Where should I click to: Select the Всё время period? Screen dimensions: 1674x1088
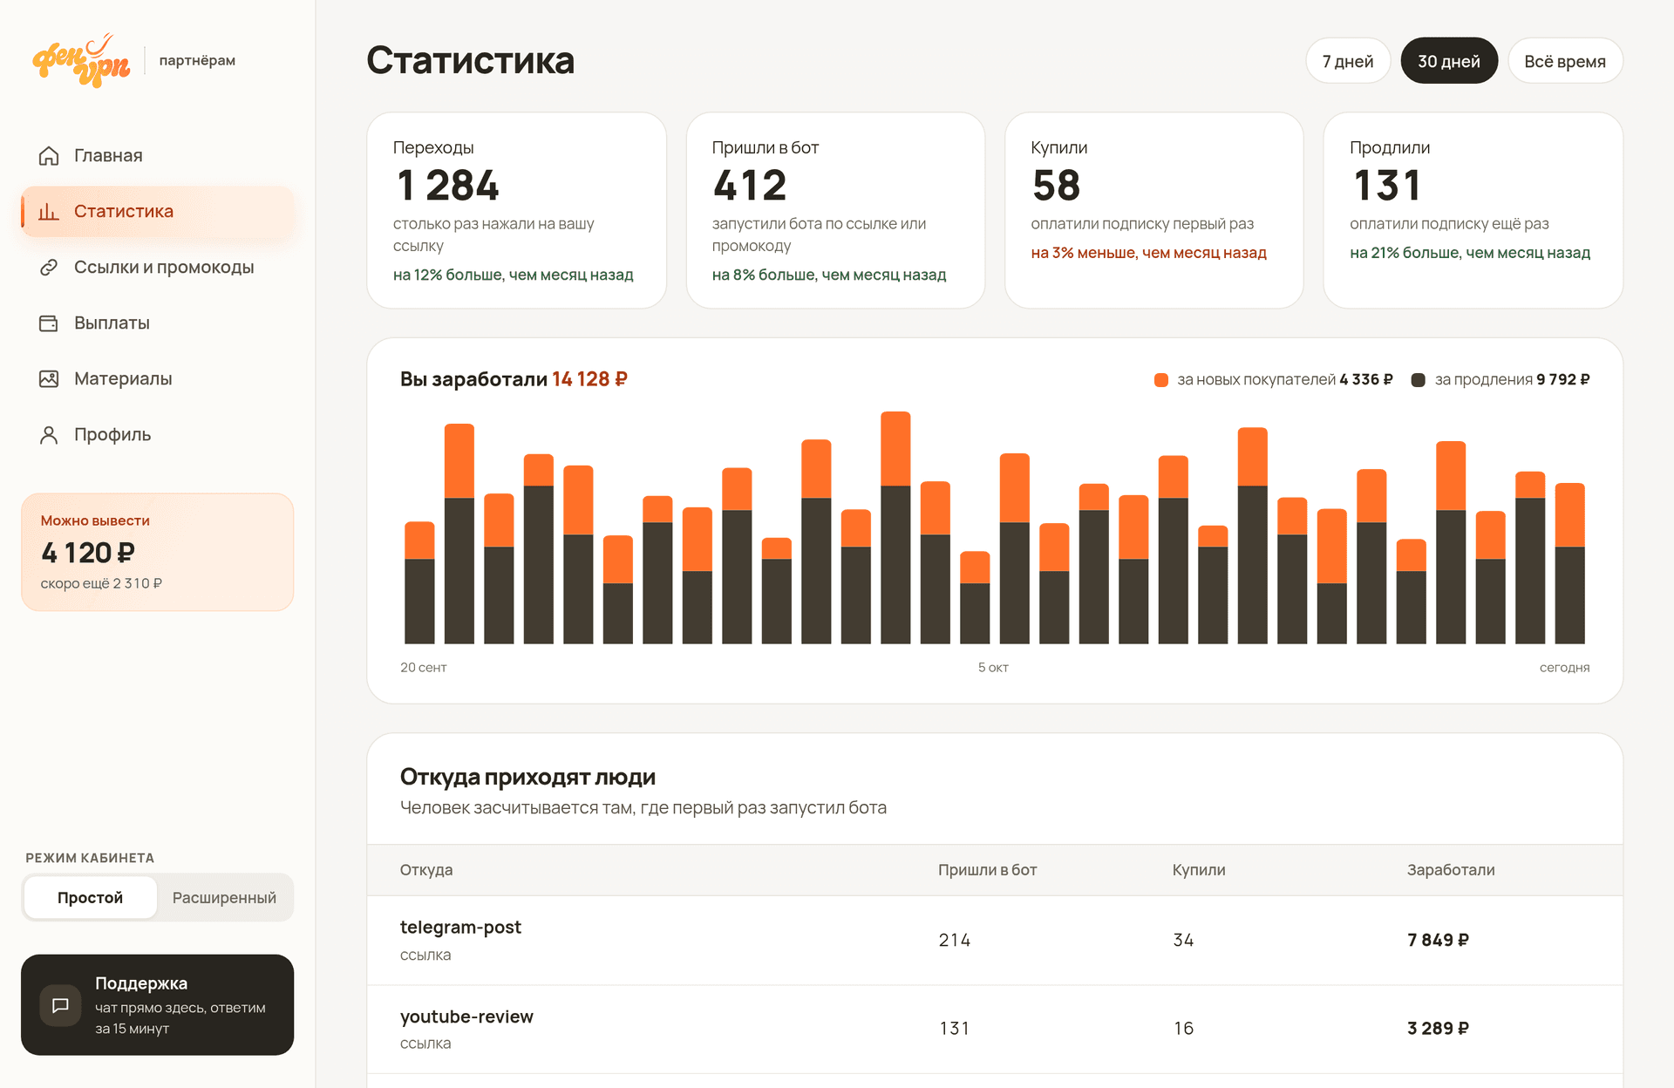point(1565,61)
